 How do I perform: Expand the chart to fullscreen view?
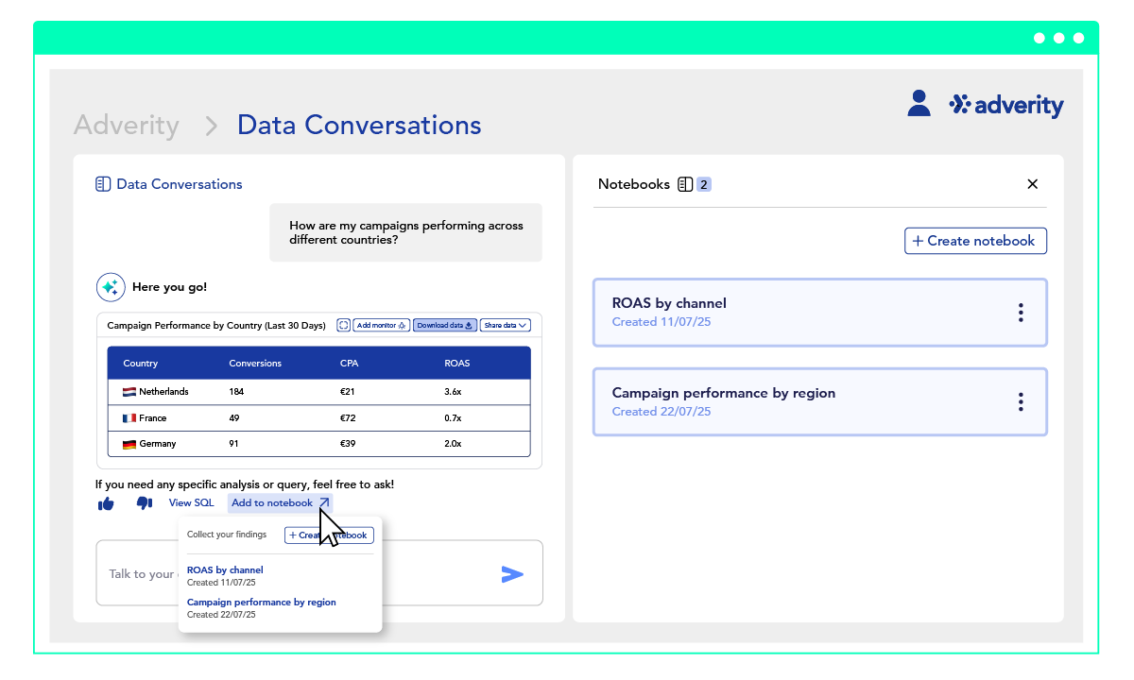(x=344, y=326)
